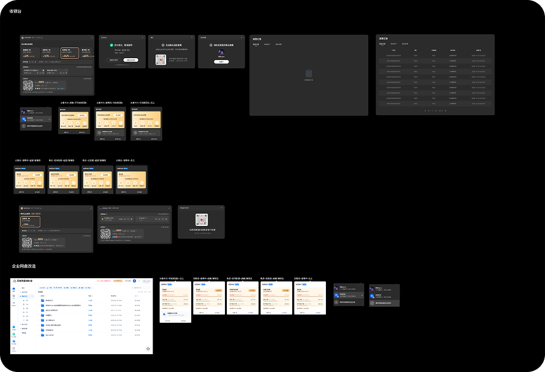Open the second tab of the empty 消费记录 panel
Viewport: 545px width, 372px height.
267,44
